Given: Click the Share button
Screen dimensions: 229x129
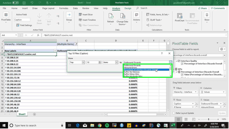Looking at the screenshot, I should [x=202, y=8].
